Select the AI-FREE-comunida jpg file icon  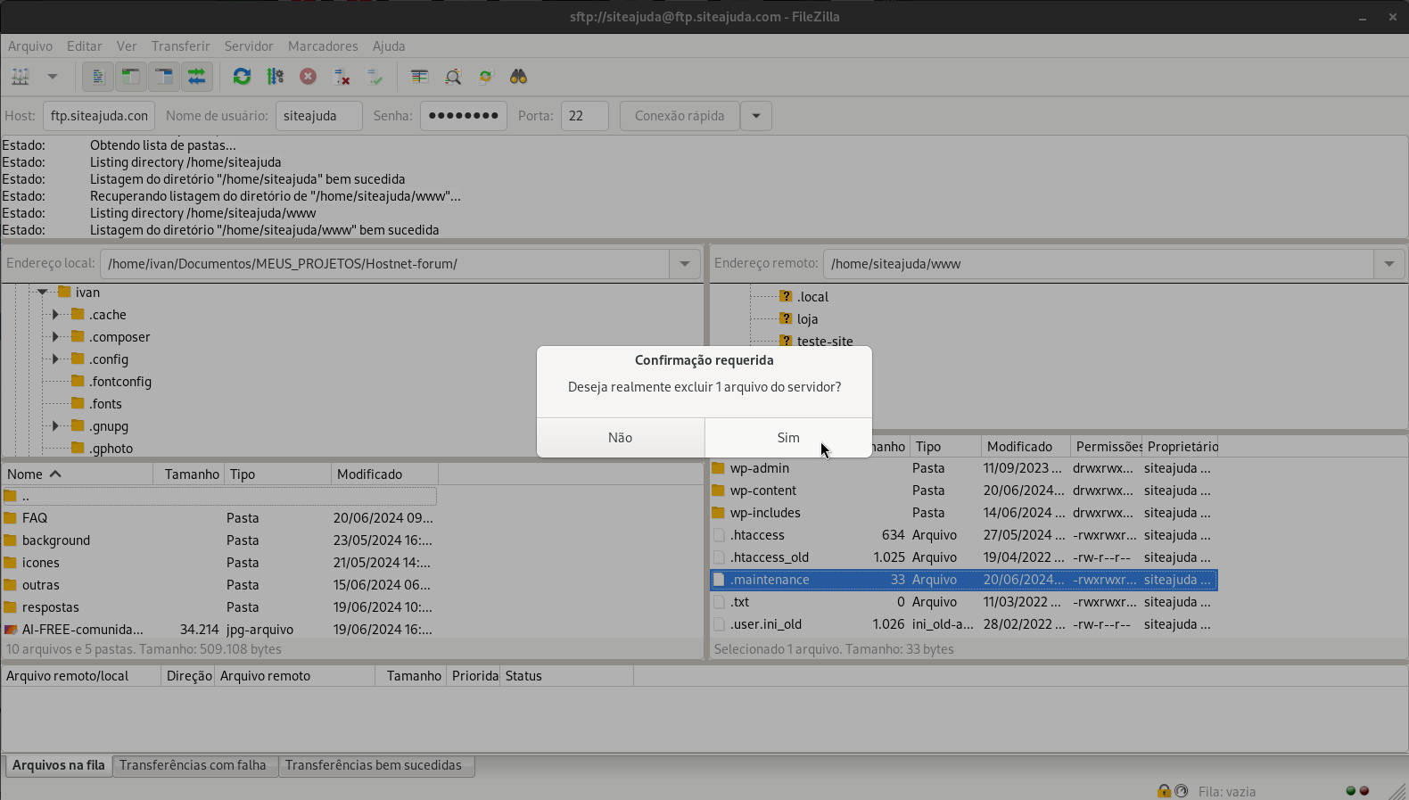(11, 630)
